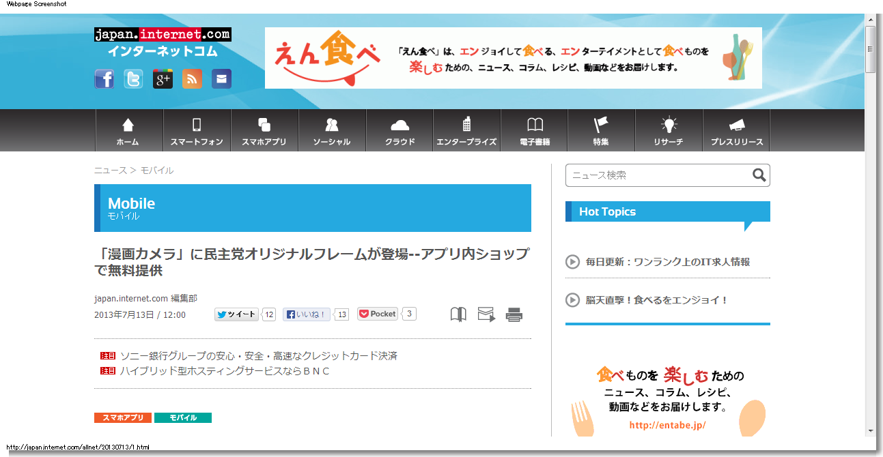883x457 pixels.
Task: Click the orange スマホアプリ tag
Action: click(123, 418)
